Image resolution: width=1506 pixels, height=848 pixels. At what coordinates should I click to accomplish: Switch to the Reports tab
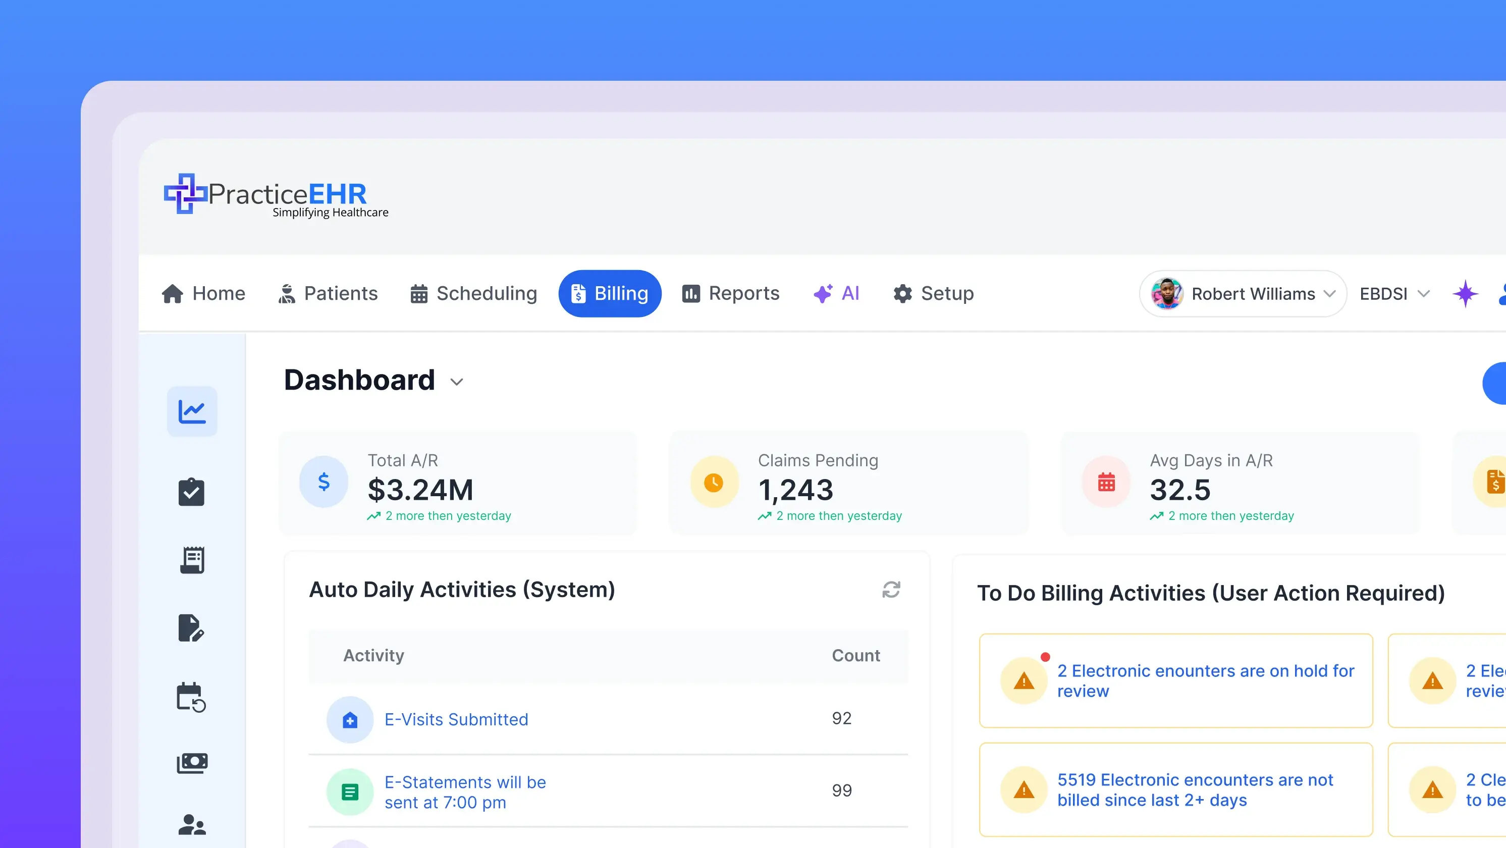click(731, 294)
